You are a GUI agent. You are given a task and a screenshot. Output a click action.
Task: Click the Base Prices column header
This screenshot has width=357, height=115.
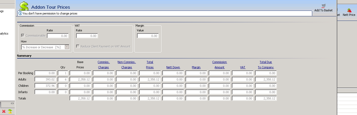pyautogui.click(x=80, y=65)
